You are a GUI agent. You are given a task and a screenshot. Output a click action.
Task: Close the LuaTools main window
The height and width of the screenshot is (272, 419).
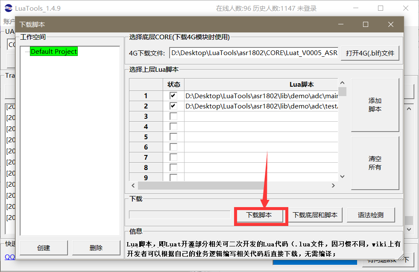(406, 8)
